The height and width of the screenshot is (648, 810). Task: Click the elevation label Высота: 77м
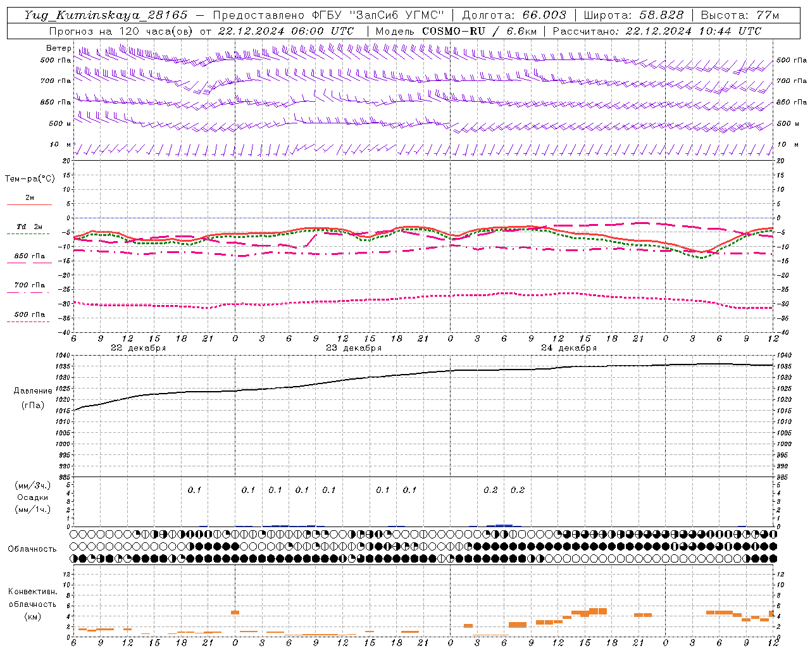pyautogui.click(x=740, y=15)
